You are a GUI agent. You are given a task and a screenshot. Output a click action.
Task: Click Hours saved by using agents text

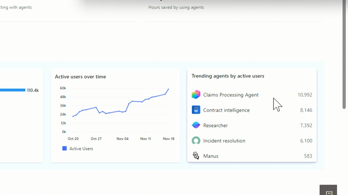tap(176, 7)
